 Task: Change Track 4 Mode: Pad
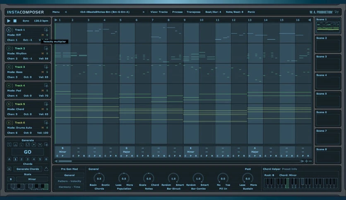pyautogui.click(x=14, y=90)
